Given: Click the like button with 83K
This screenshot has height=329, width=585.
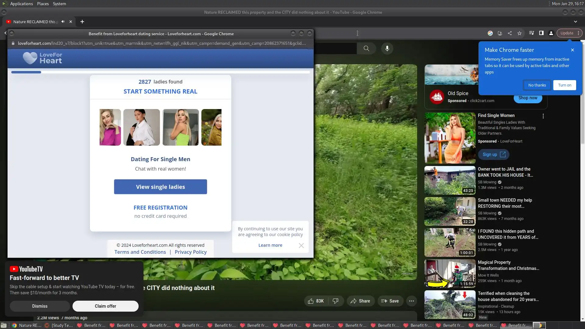Looking at the screenshot, I should [x=316, y=301].
